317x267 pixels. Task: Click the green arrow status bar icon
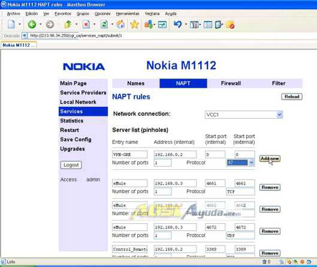[295, 262]
